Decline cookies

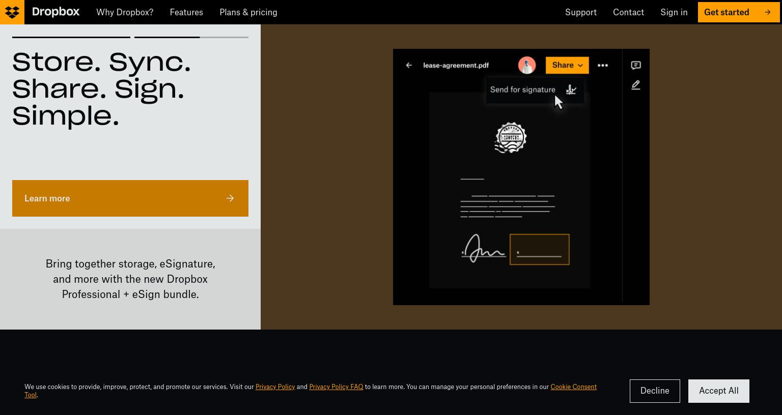(x=655, y=391)
